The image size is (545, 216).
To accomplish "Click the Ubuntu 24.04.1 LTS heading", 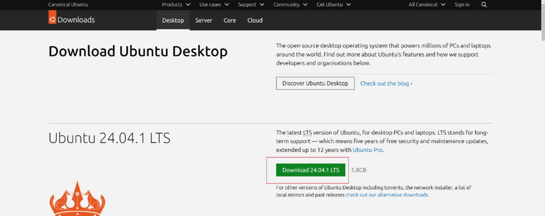I will 109,138.
